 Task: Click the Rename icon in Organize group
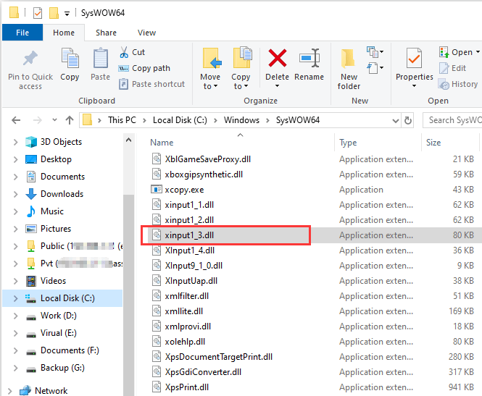[309, 59]
